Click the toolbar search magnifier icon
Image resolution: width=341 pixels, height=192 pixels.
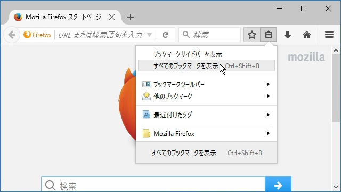(x=186, y=35)
